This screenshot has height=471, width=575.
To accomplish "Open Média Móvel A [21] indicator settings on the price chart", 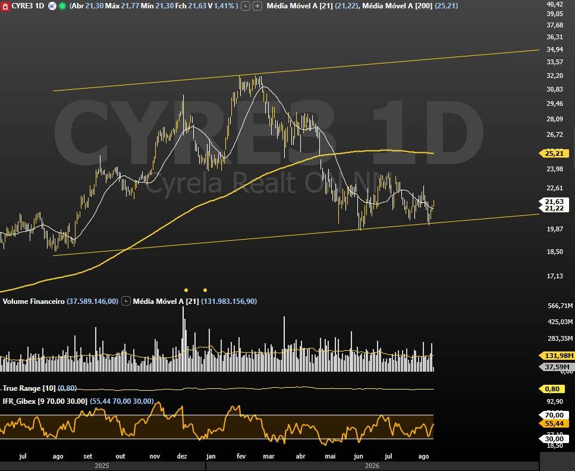I will [300, 6].
